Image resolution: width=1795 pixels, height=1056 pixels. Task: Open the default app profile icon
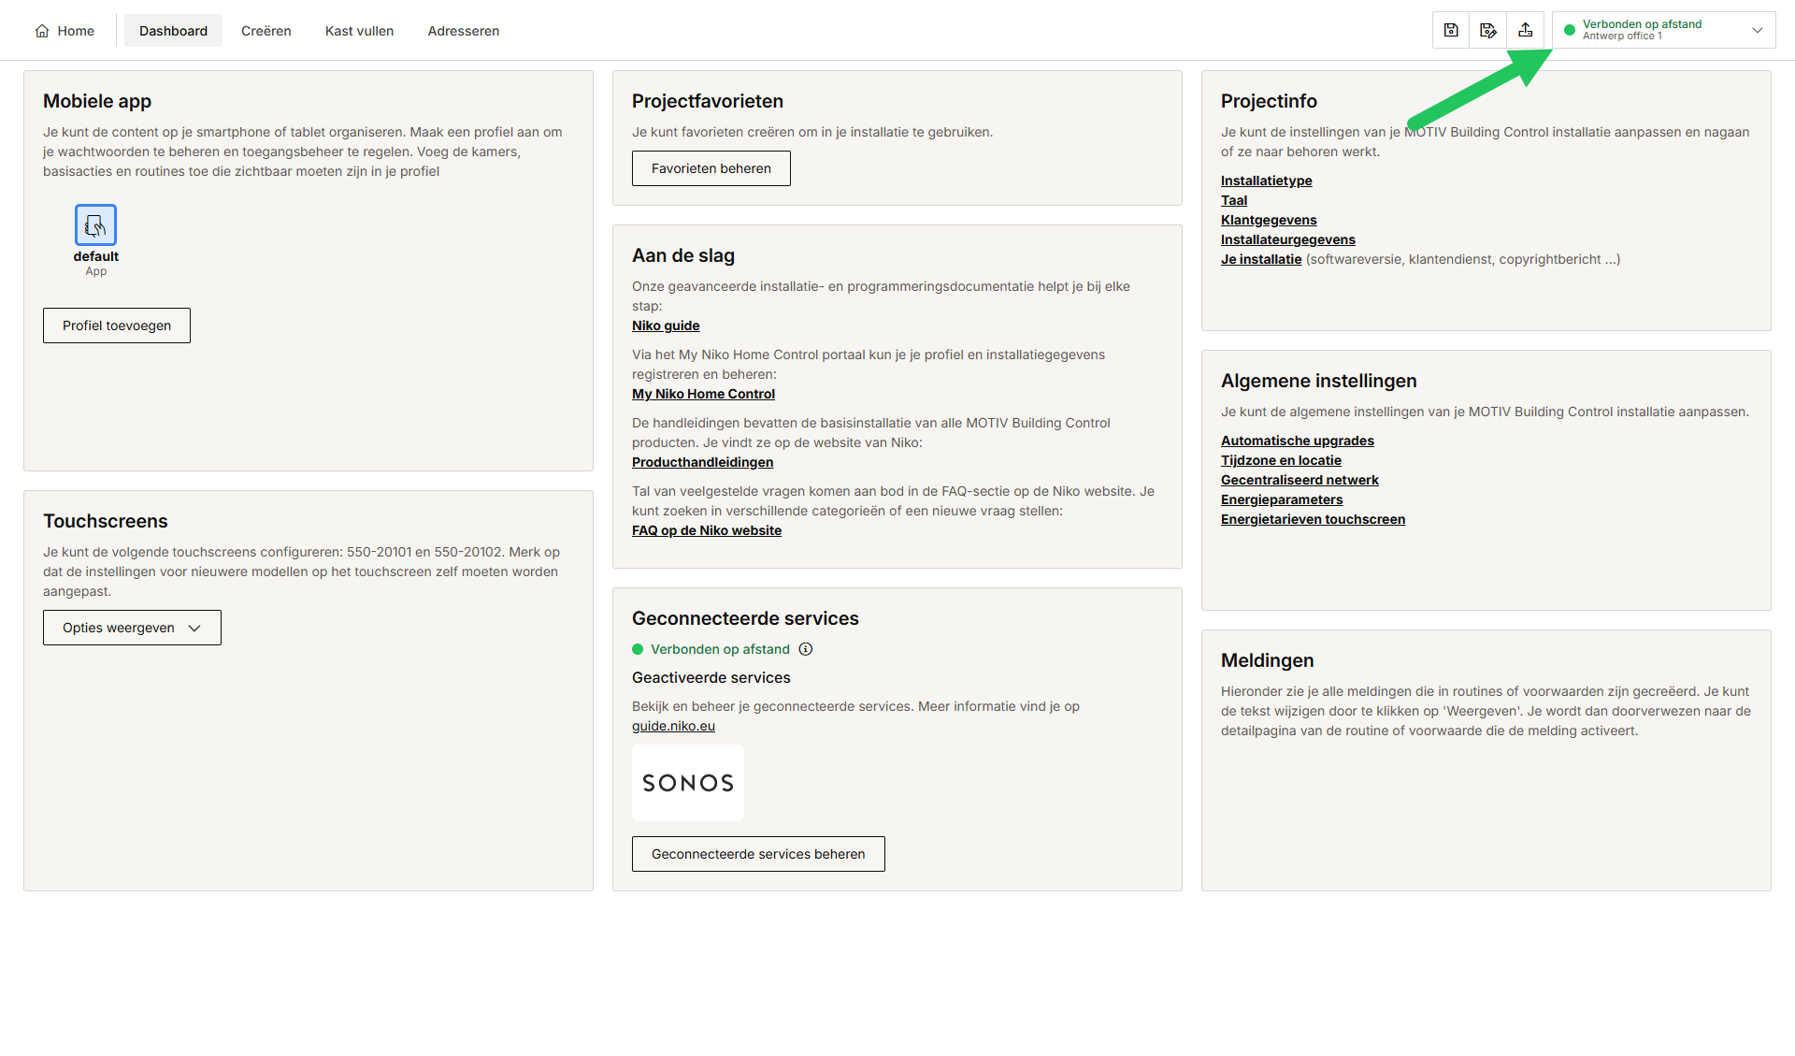pyautogui.click(x=95, y=225)
